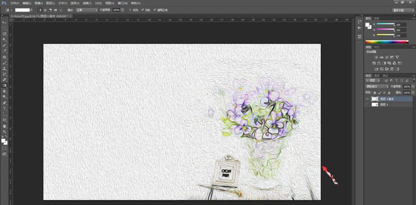Open the 图像 menu
The image size is (416, 205).
37,3
